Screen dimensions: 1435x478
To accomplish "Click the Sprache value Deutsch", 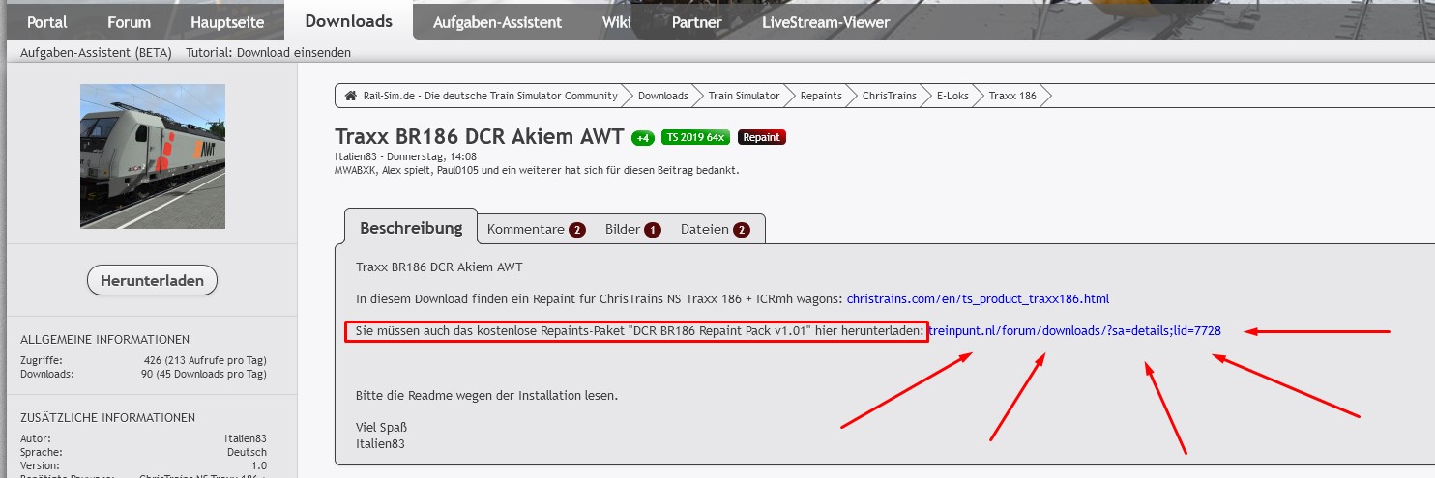I will (x=248, y=451).
